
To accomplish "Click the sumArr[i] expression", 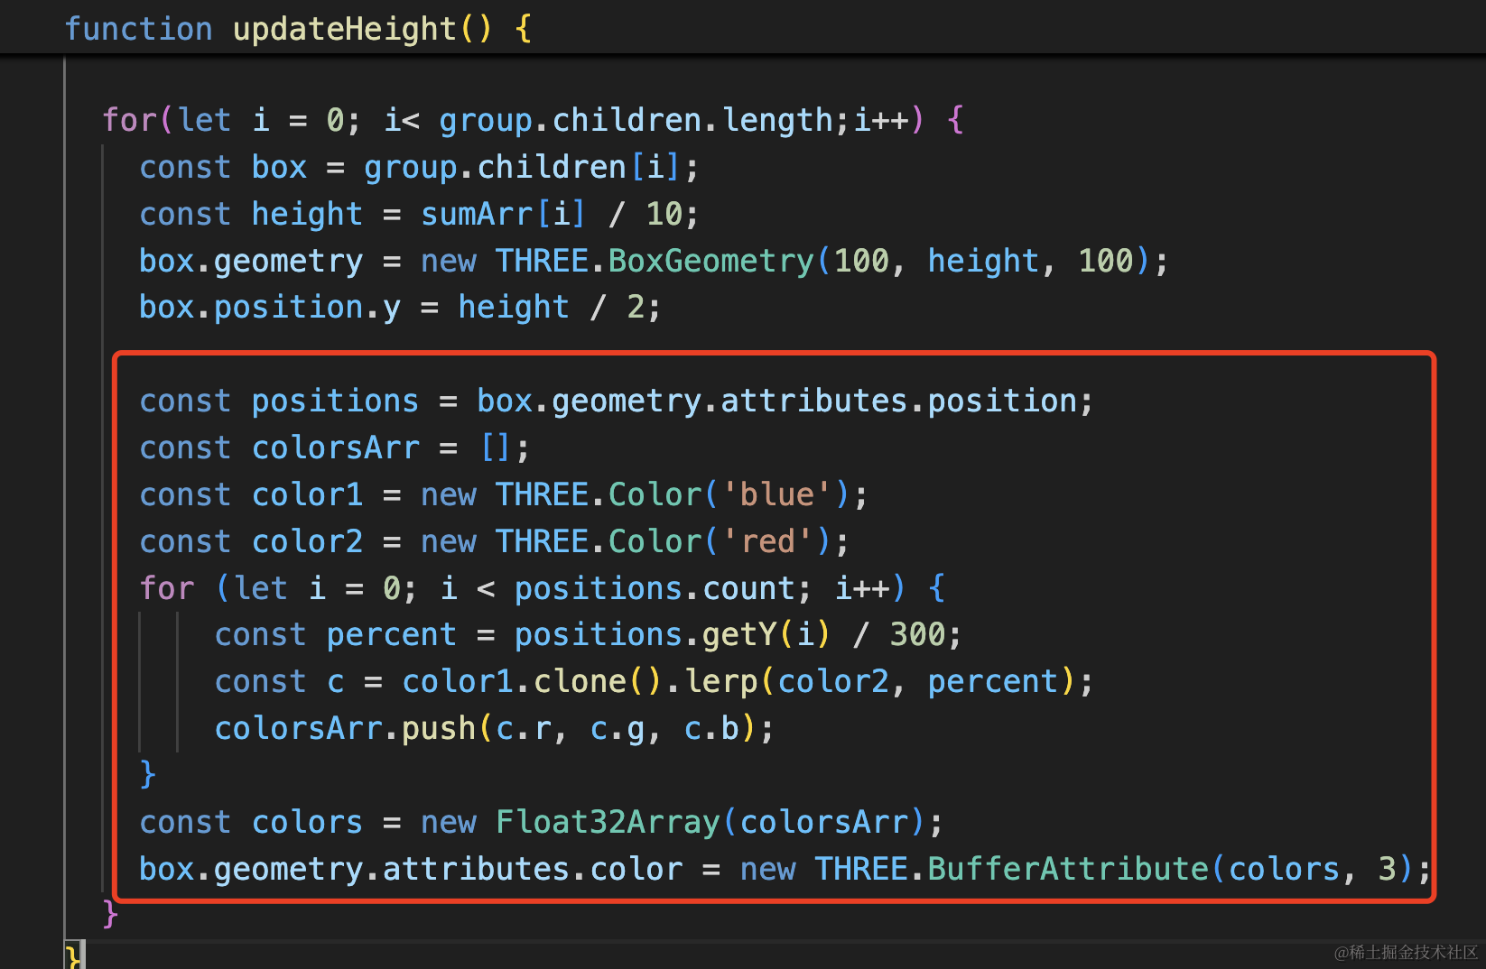I will 504,214.
